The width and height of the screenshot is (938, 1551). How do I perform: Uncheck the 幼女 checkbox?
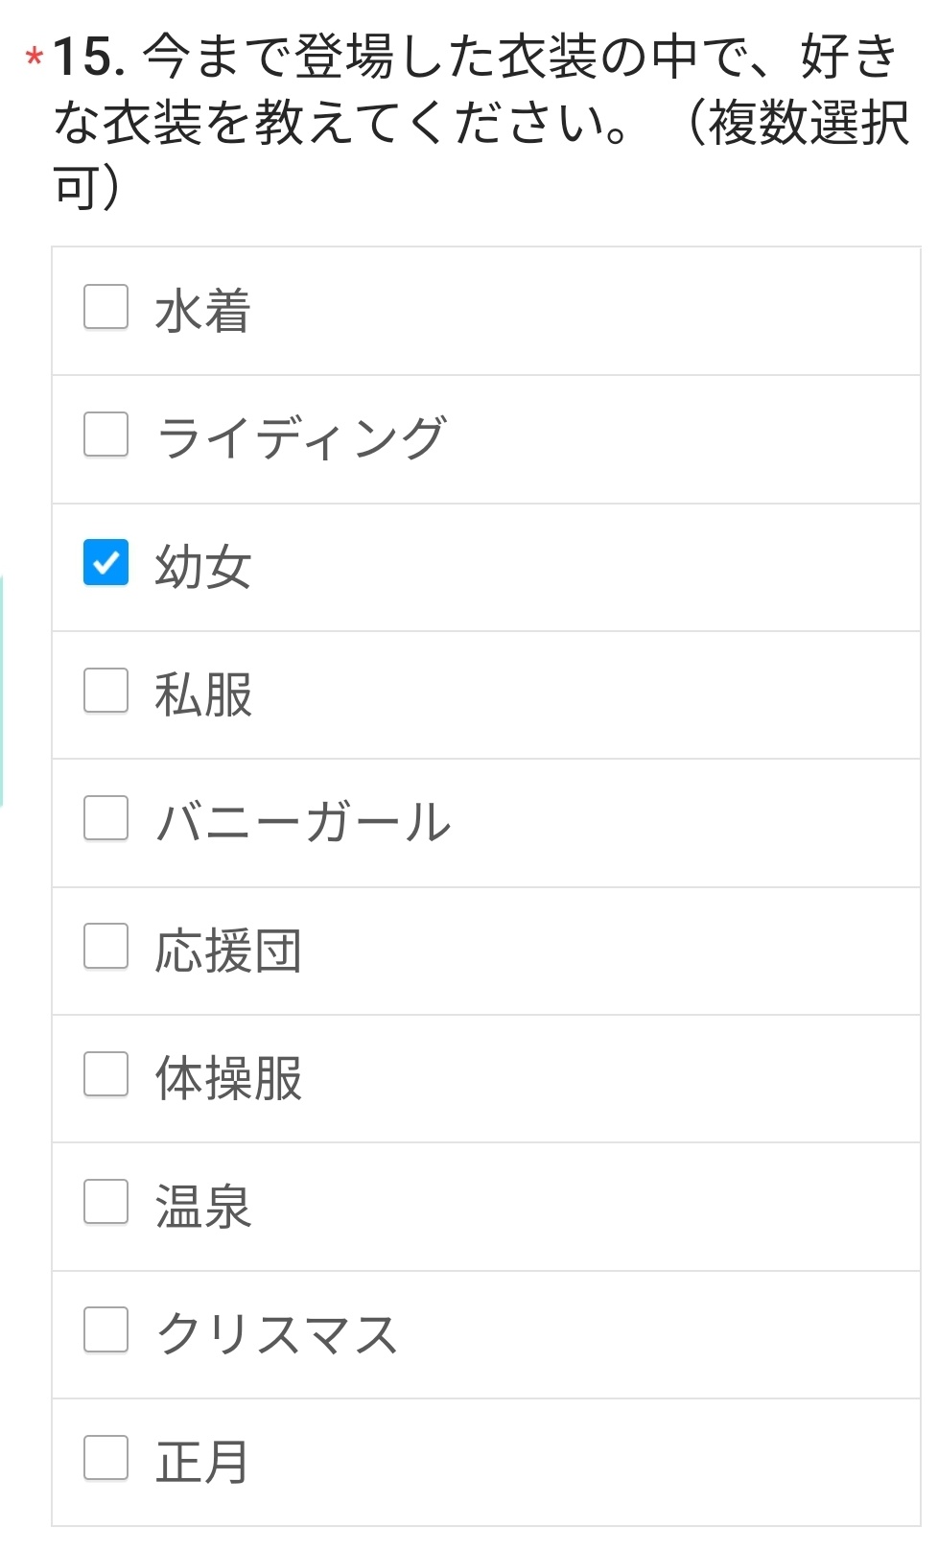tap(106, 562)
